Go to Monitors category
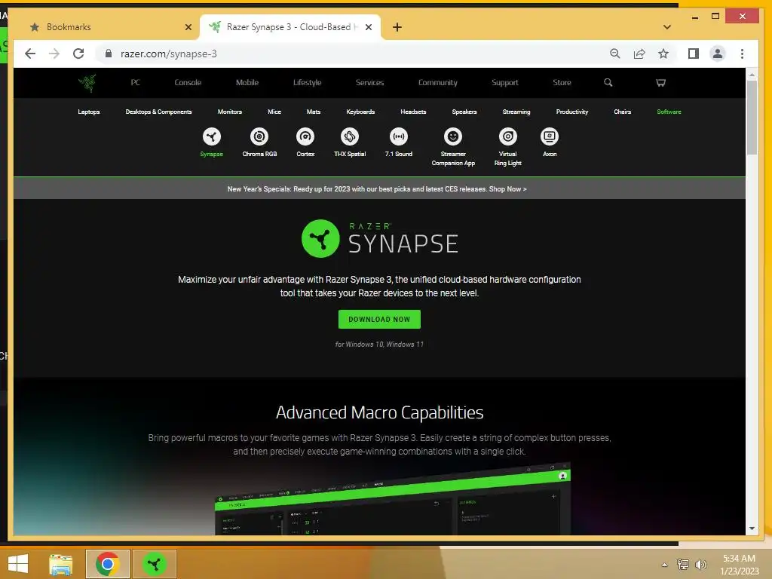 [x=230, y=112]
